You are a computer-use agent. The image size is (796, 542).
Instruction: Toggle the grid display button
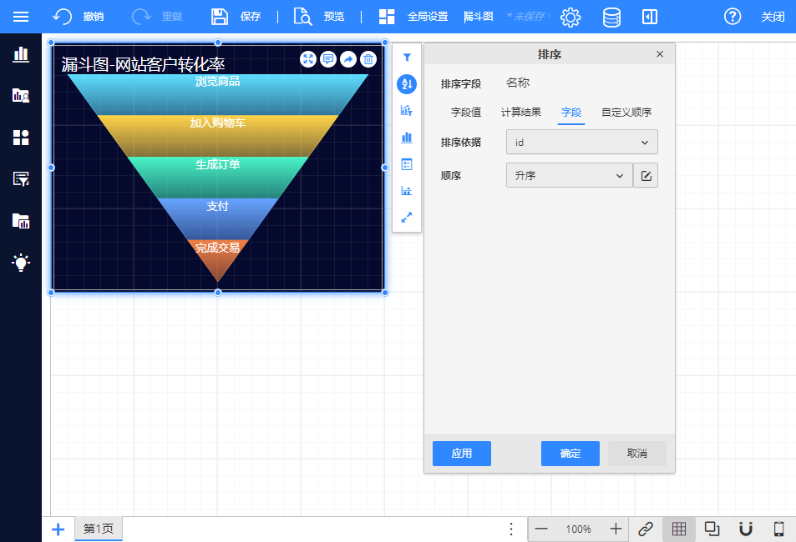[x=679, y=529]
